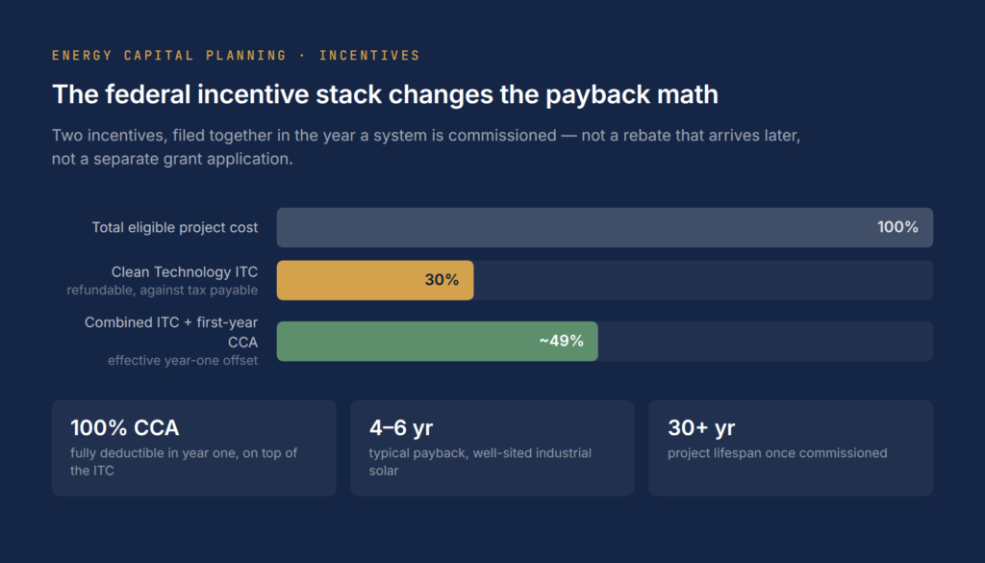Click the INCENTIVES word in header
Screen dimensions: 985x563
click(x=369, y=55)
